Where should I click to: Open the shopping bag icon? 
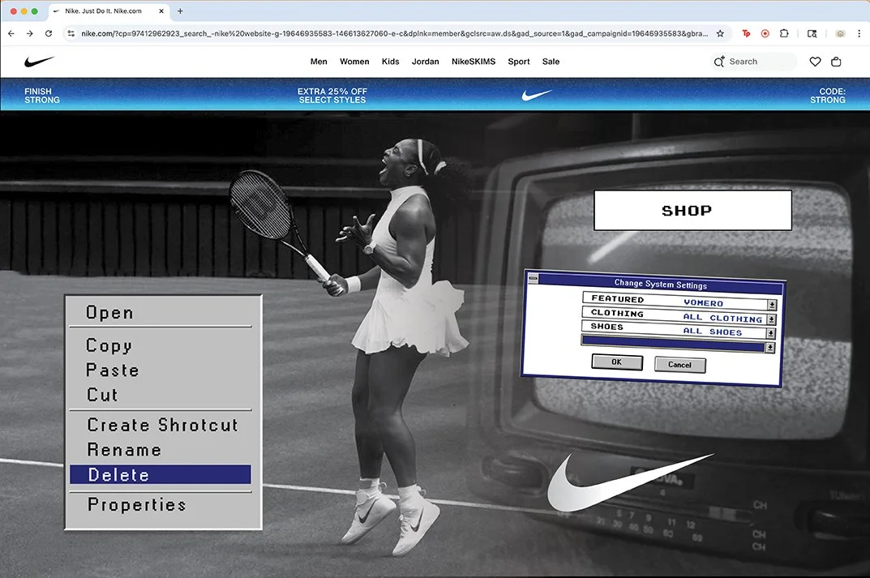pos(836,61)
